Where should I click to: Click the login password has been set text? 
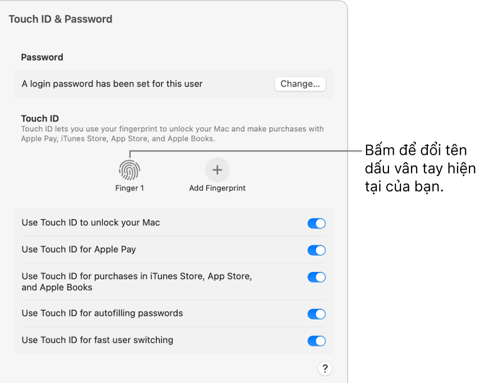pos(112,84)
